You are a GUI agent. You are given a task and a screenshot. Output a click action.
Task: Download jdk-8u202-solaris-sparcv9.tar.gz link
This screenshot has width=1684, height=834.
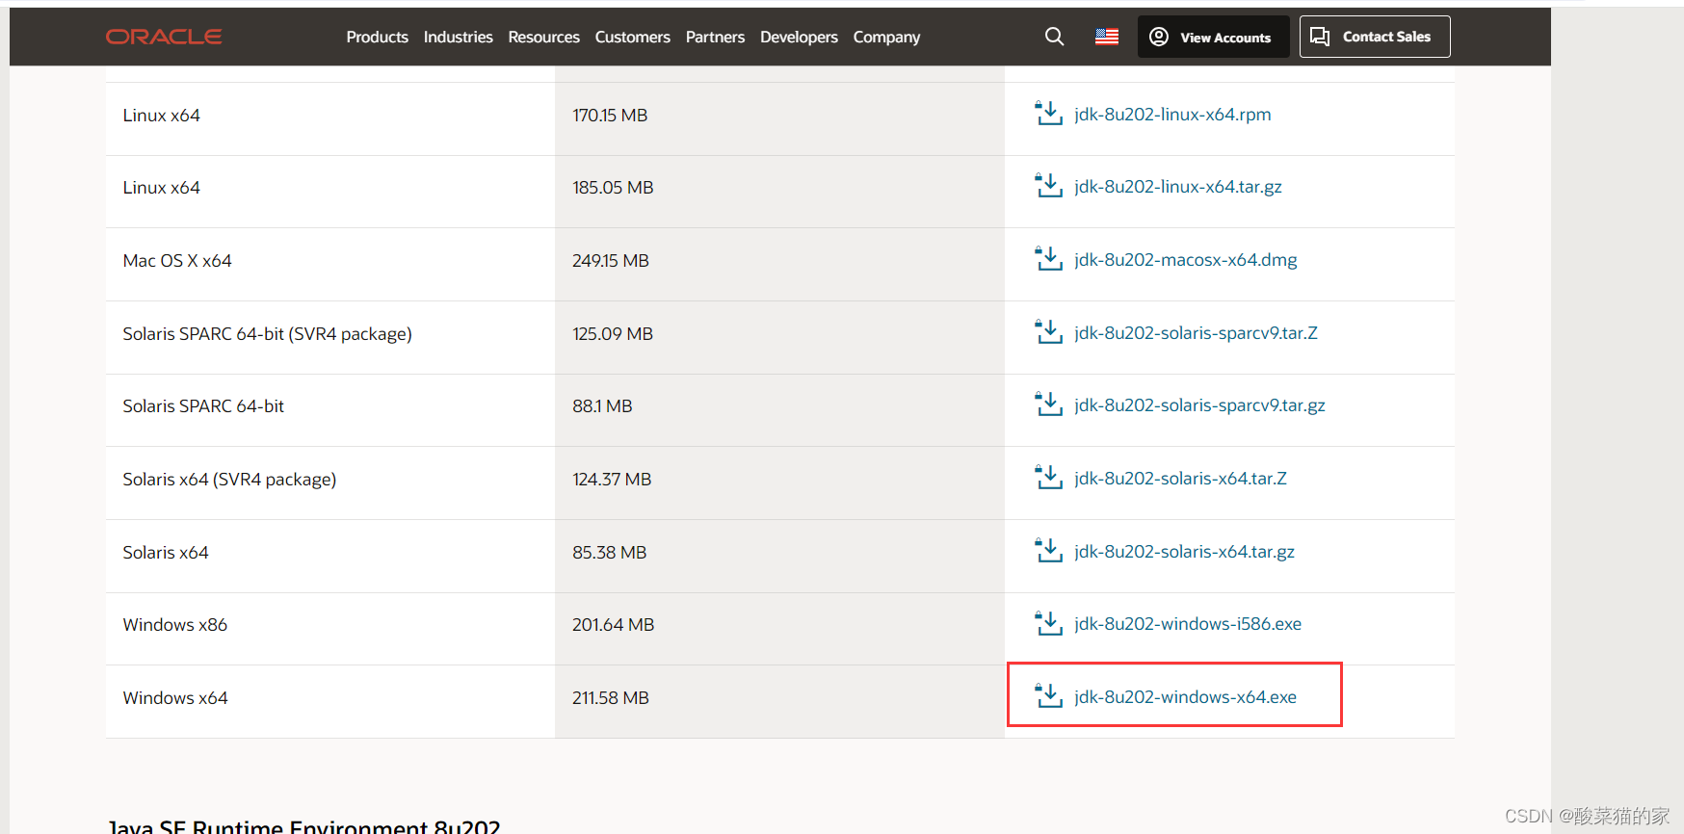1199,404
